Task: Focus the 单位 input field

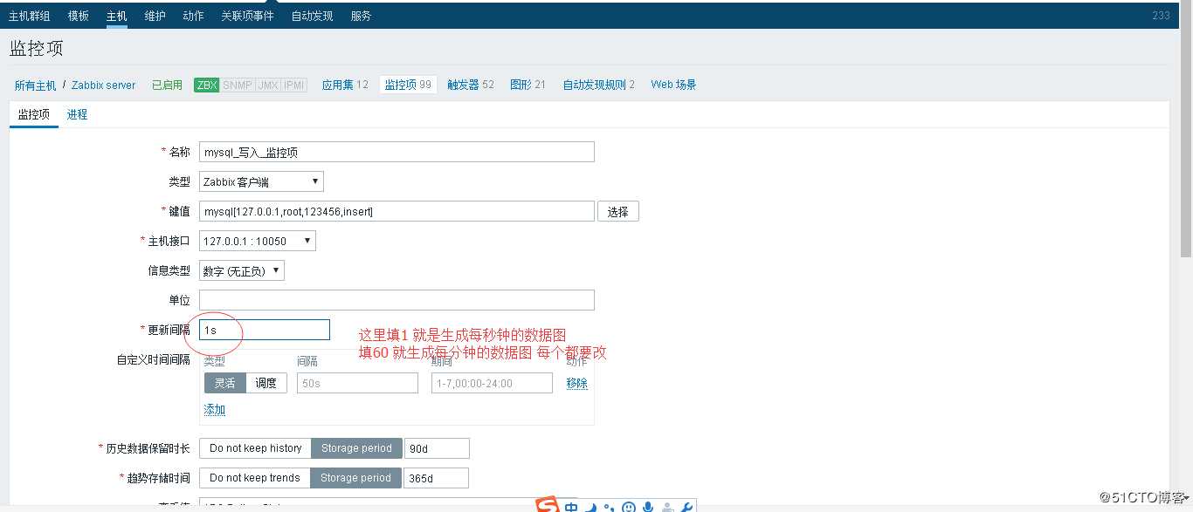Action: [x=397, y=300]
